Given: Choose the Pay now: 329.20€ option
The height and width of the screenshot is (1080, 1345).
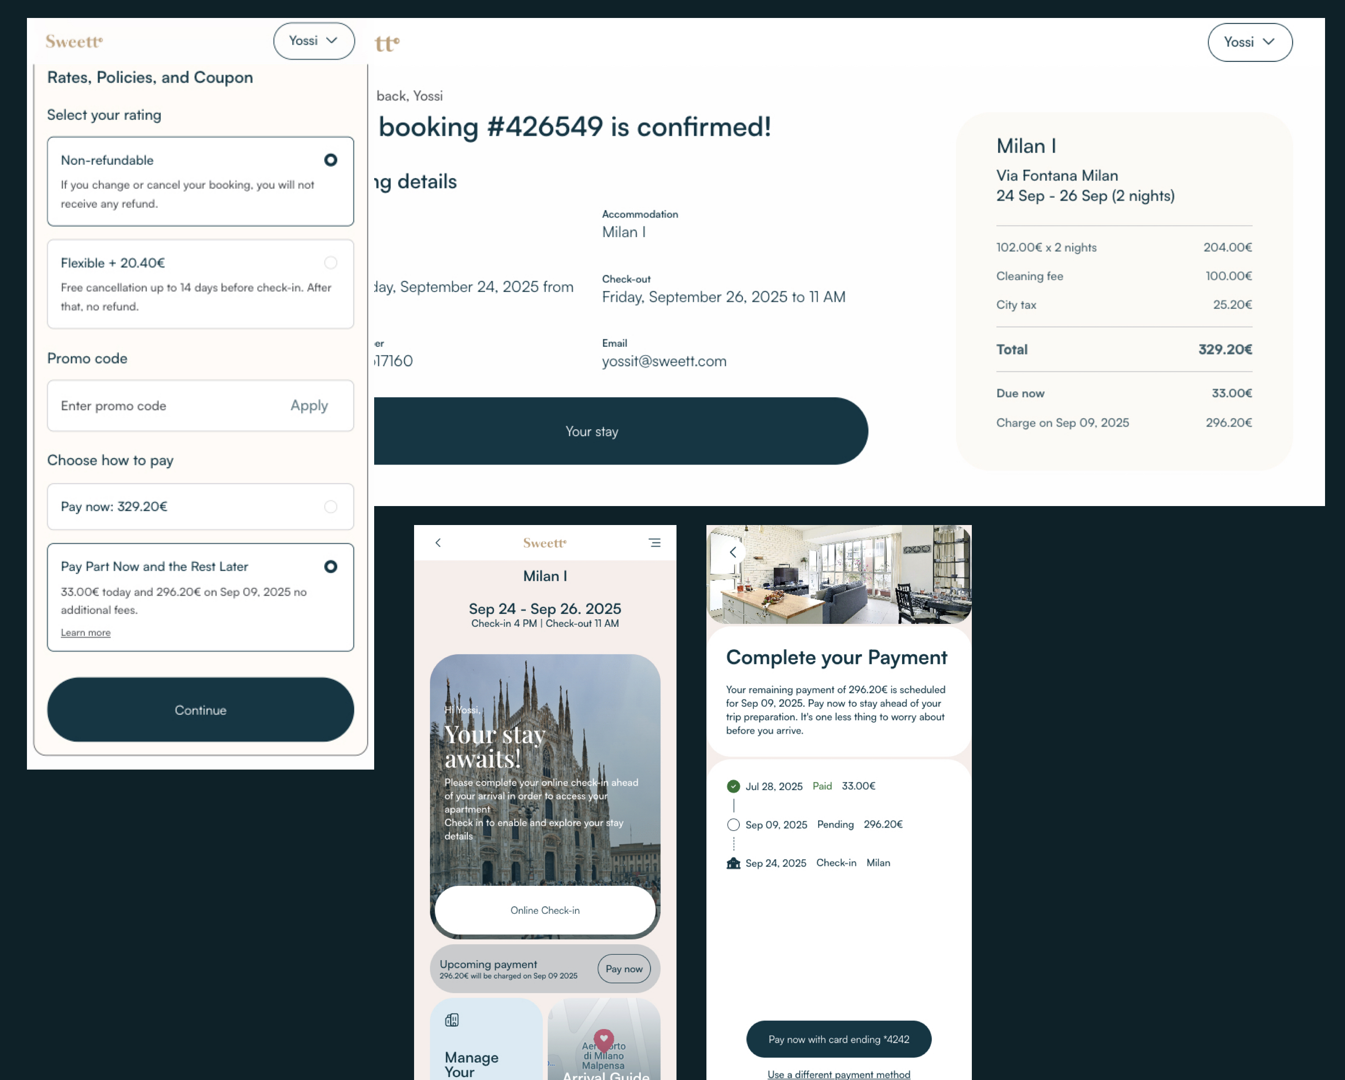Looking at the screenshot, I should (331, 507).
